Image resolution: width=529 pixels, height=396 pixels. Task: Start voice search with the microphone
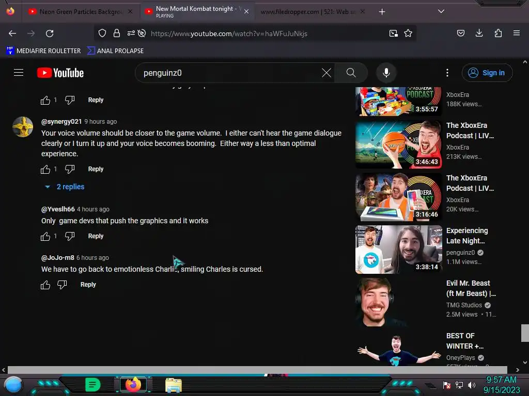(x=386, y=73)
